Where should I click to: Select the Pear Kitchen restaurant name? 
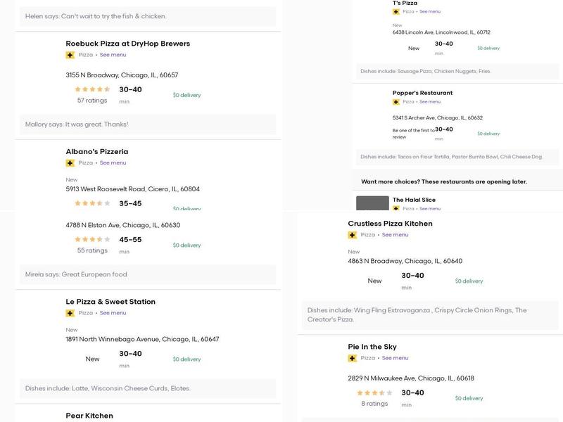point(89,416)
